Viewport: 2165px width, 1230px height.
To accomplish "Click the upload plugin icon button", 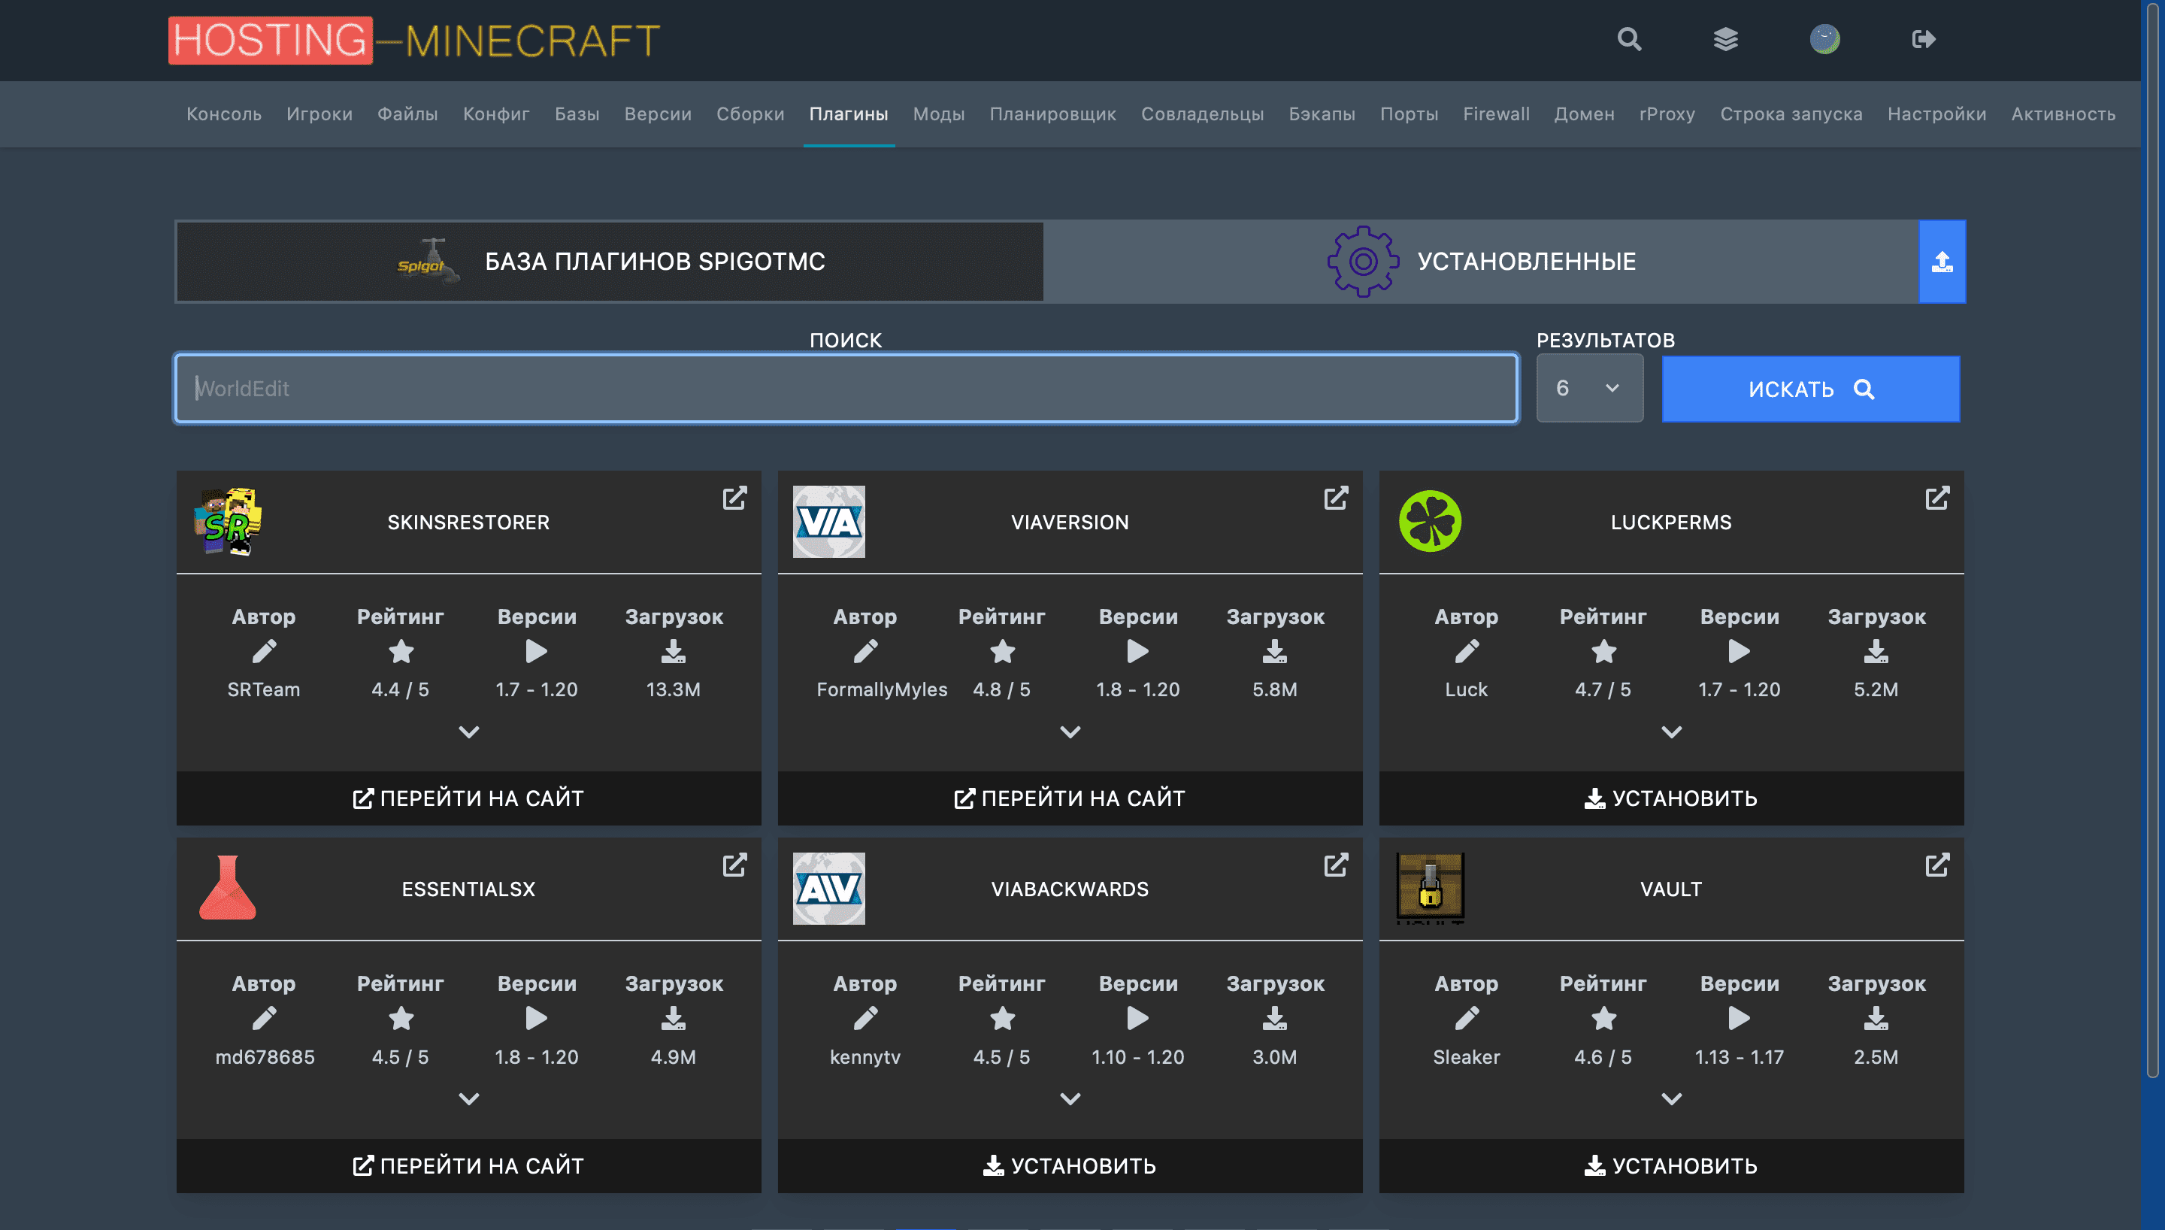I will pyautogui.click(x=1942, y=262).
